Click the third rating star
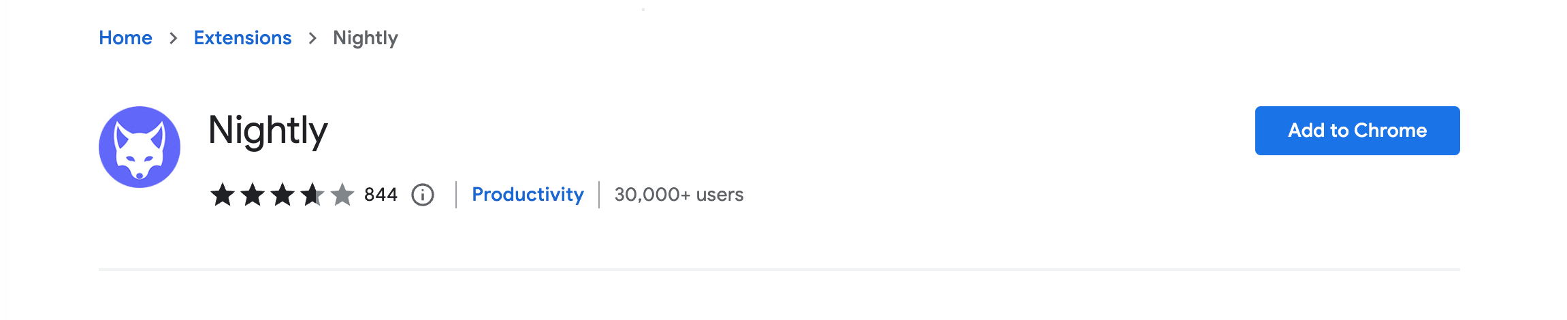The image size is (1567, 320). point(282,195)
